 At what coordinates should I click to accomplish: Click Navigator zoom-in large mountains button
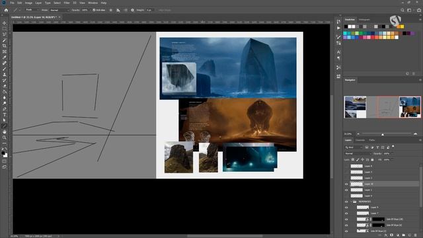(416, 134)
